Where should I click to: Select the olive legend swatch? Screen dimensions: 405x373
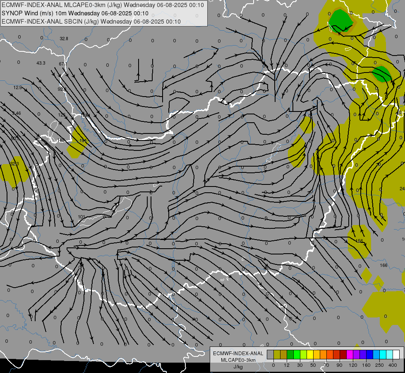(x=277, y=354)
